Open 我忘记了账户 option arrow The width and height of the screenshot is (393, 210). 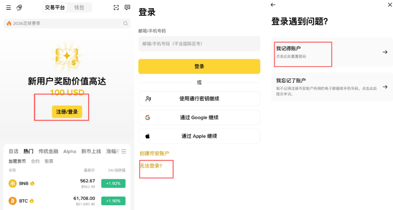pos(385,87)
